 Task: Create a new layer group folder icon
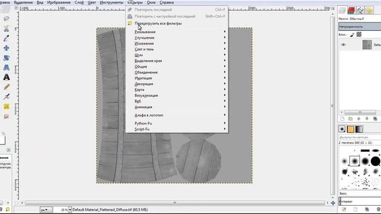click(351, 119)
